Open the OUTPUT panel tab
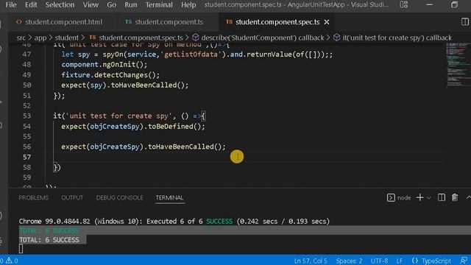This screenshot has width=471, height=265. tap(72, 198)
